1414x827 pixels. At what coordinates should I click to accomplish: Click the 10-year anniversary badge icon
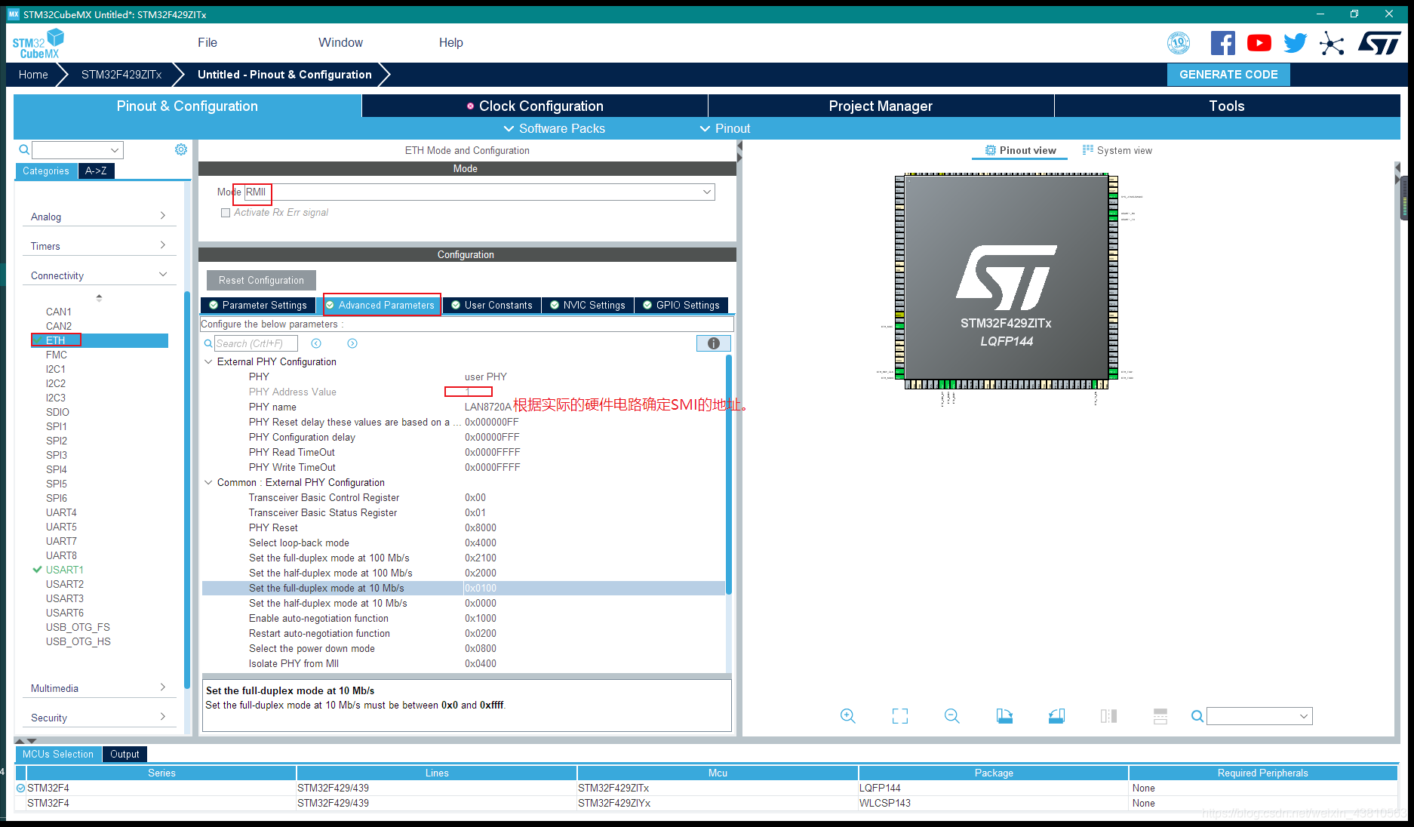1179,43
